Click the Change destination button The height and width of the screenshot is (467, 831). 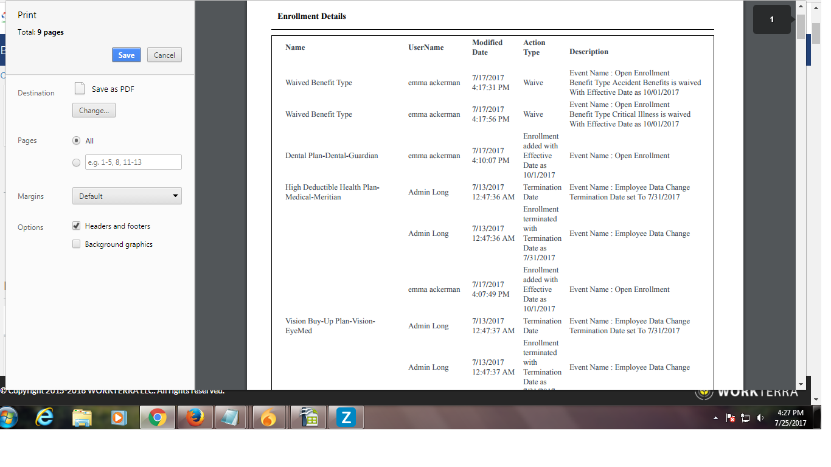pos(94,111)
